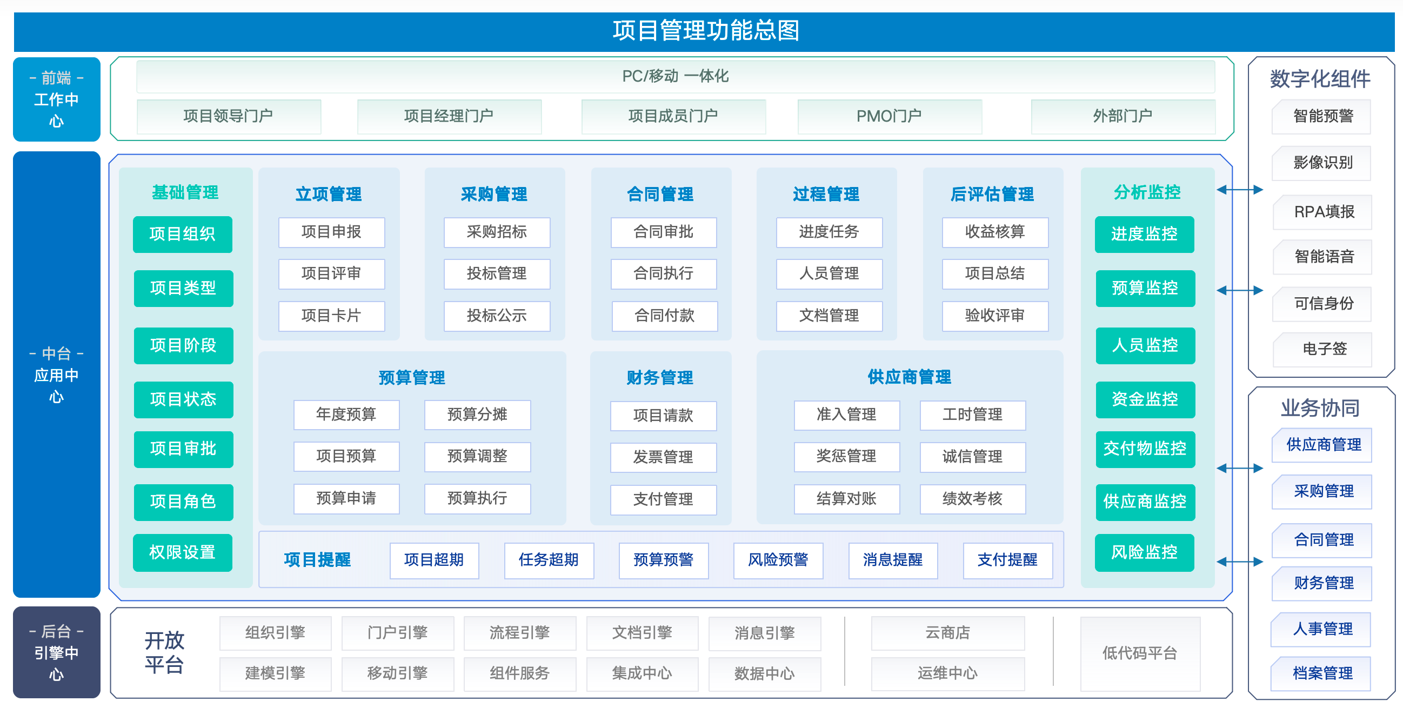The width and height of the screenshot is (1403, 708).
Task: Open 项目申报 under 立项管理
Action: (x=332, y=232)
